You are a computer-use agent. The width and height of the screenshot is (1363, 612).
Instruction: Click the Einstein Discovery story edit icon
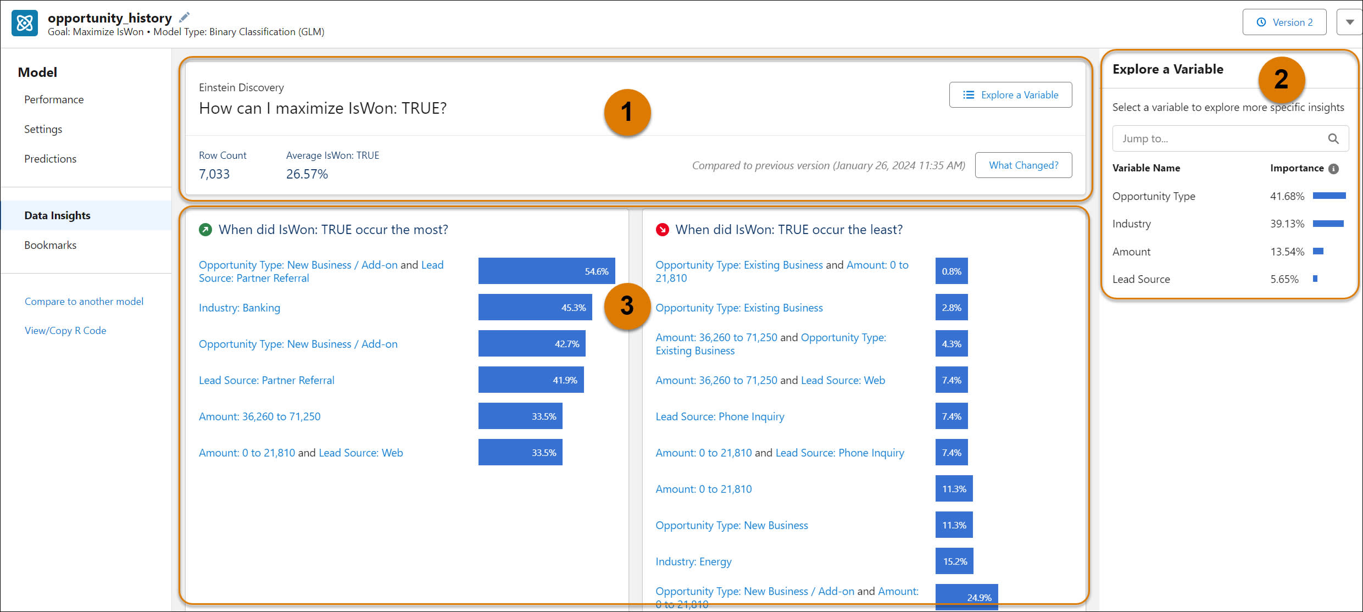coord(188,15)
